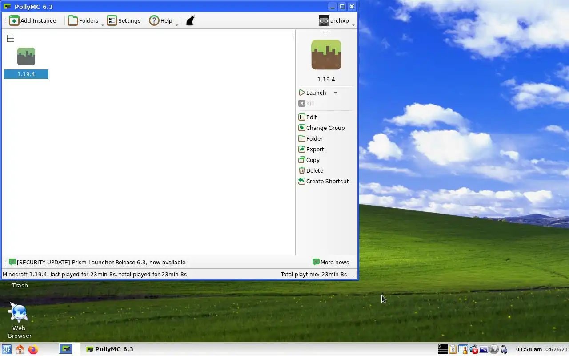Open the archxp account menu

[x=334, y=20]
